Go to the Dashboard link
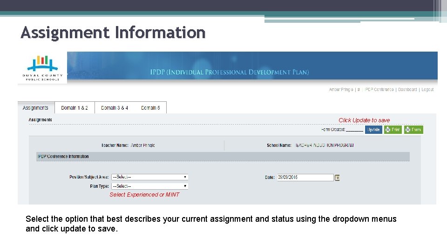Screen dimensions: 447x251 coord(407,89)
